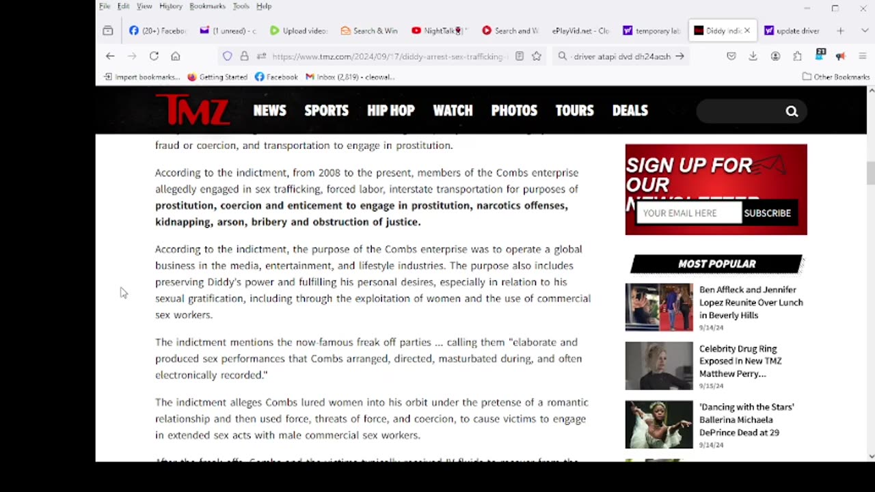Open the Extensions puzzle icon
875x492 pixels.
(x=797, y=56)
